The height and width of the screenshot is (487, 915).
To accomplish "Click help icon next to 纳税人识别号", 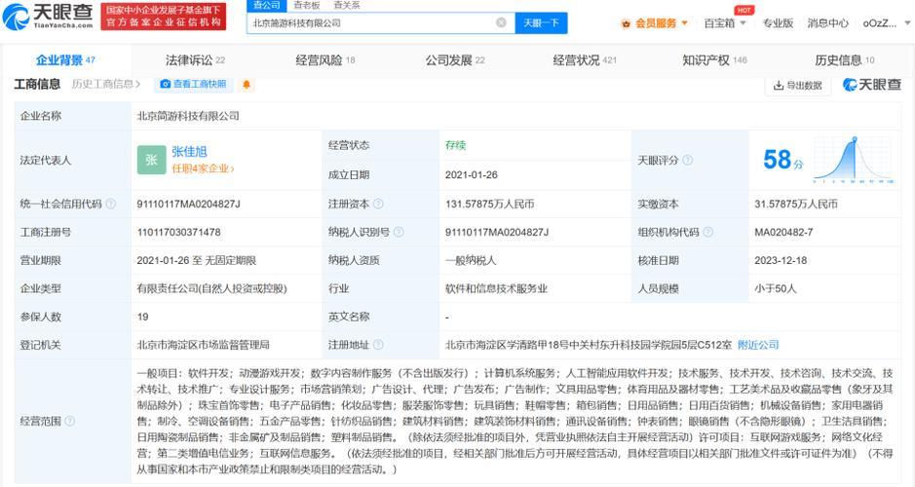I will [x=399, y=232].
